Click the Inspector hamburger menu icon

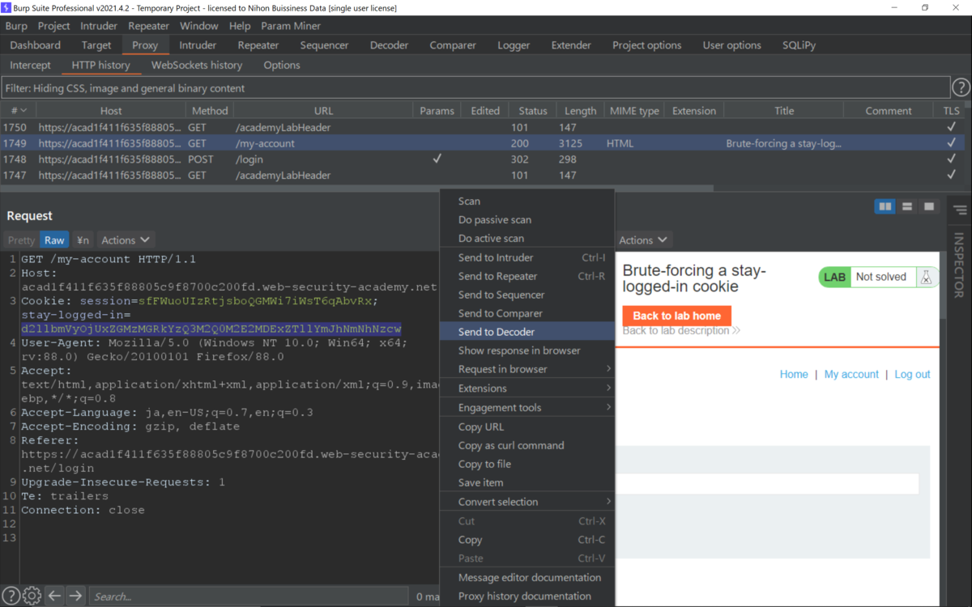click(x=961, y=210)
